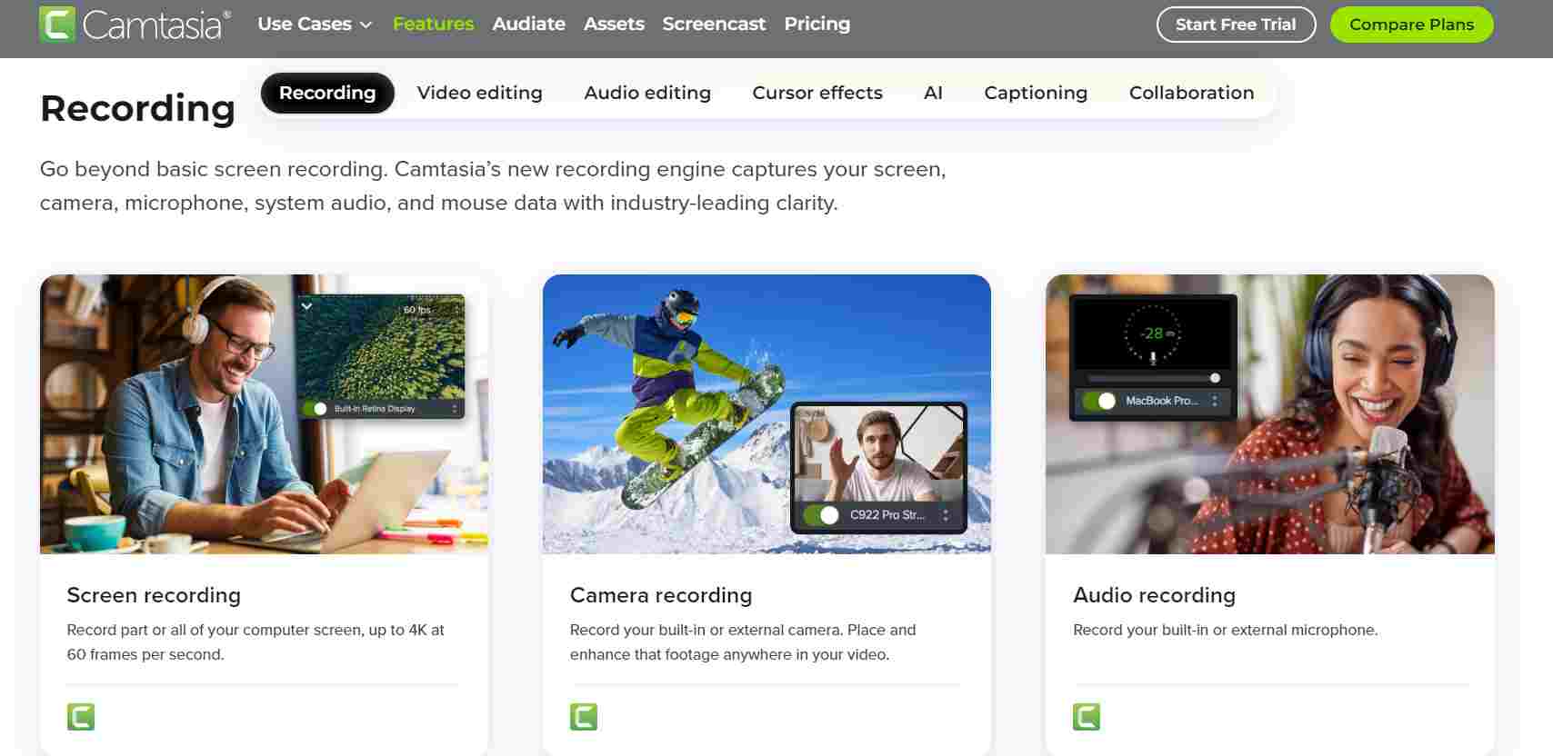The width and height of the screenshot is (1553, 756).
Task: Select the Recording pill tab
Action: 327,93
